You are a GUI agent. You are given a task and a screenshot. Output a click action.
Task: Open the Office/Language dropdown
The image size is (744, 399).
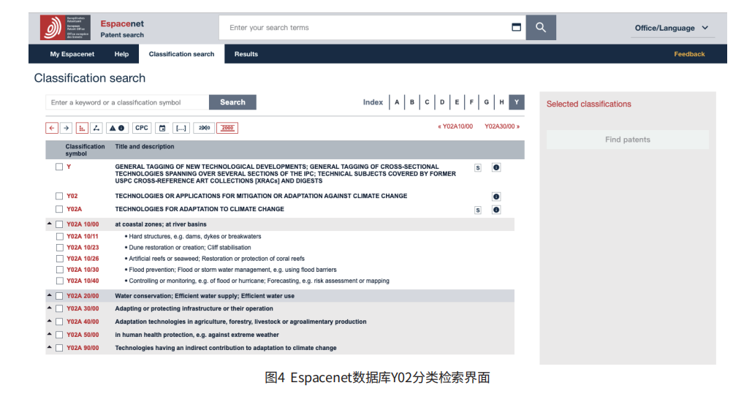(x=671, y=28)
